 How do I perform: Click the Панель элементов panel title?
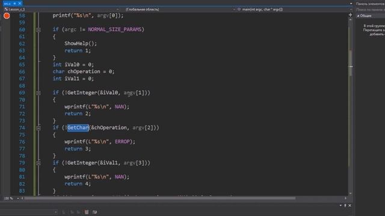[371, 4]
